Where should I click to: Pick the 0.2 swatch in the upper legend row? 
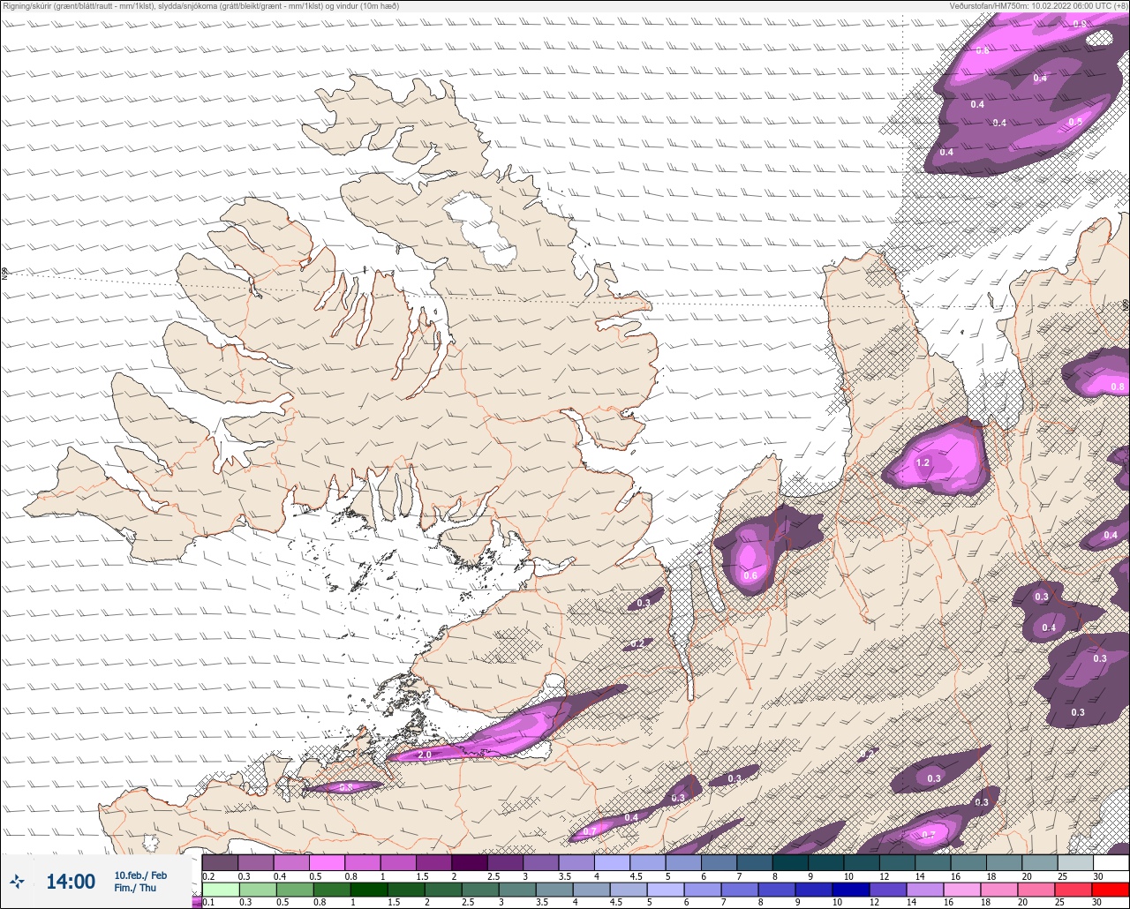(x=220, y=862)
